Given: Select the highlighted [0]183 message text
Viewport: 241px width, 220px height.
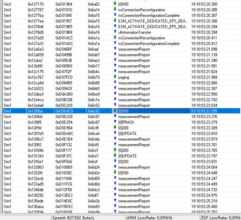Looking at the screenshot, I should pos(123,111).
